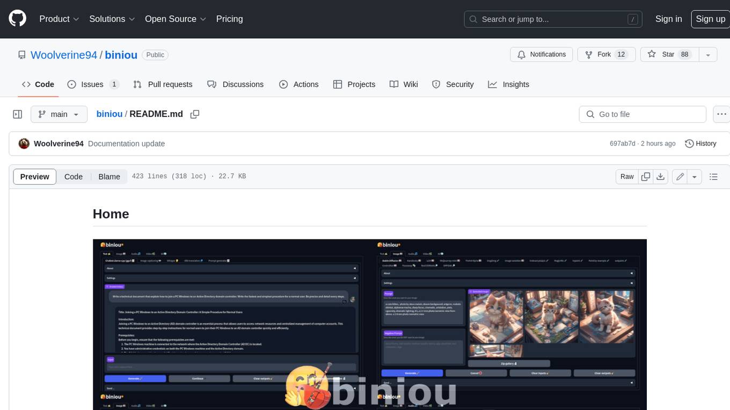View the file History
Image resolution: width=730 pixels, height=410 pixels.
[x=700, y=144]
